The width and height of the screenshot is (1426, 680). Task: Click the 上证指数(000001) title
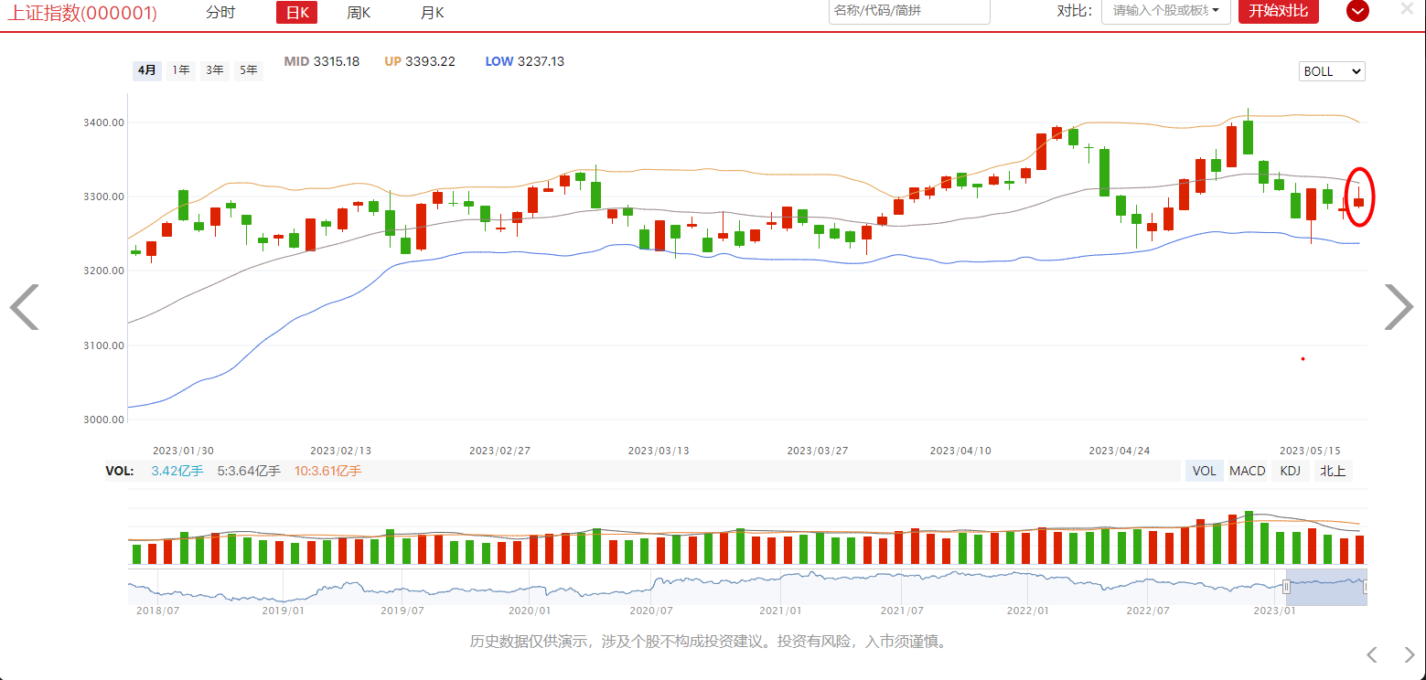pyautogui.click(x=84, y=13)
